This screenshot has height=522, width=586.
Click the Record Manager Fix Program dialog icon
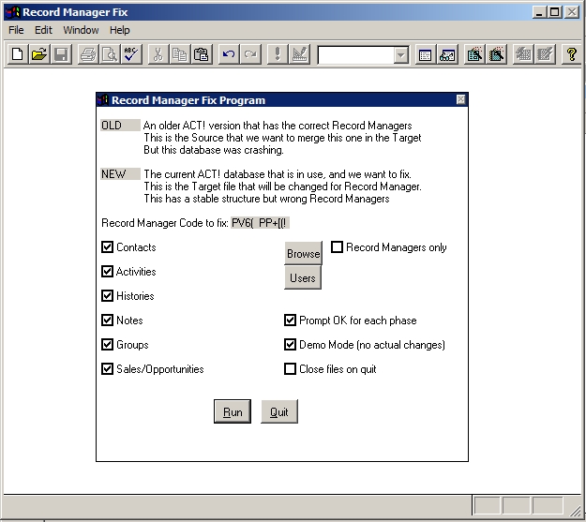coord(103,99)
